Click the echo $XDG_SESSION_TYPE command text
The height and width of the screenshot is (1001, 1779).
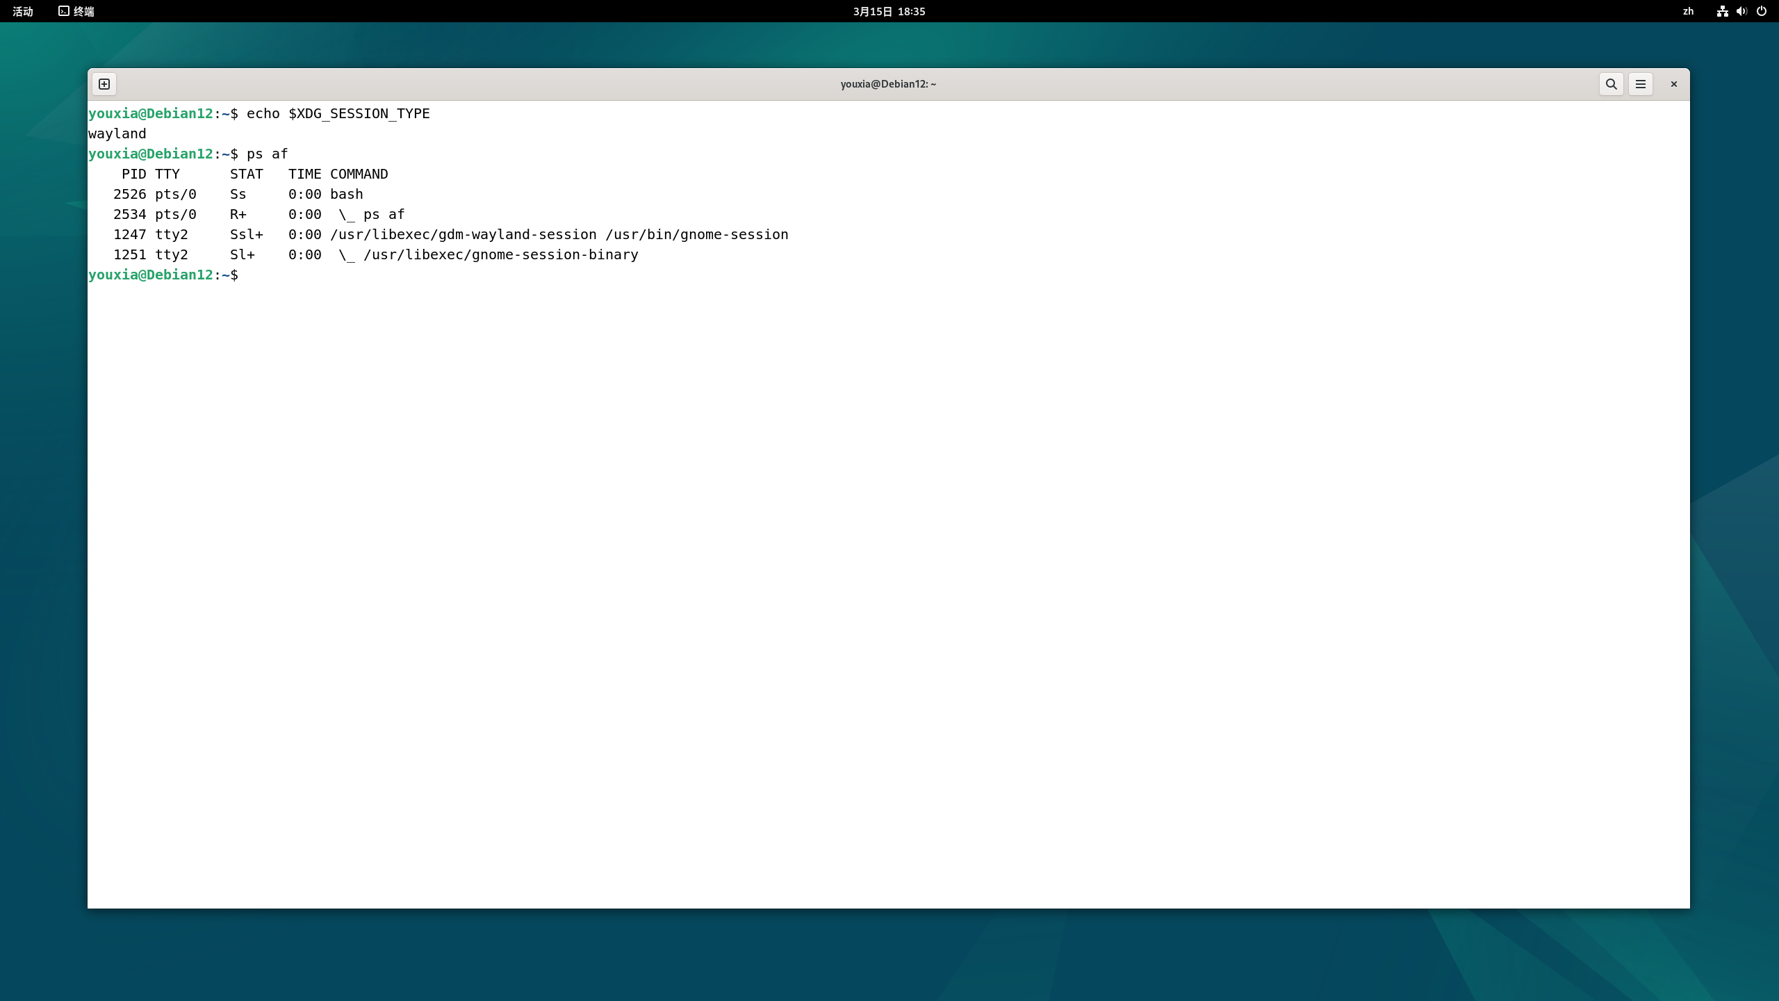tap(338, 113)
